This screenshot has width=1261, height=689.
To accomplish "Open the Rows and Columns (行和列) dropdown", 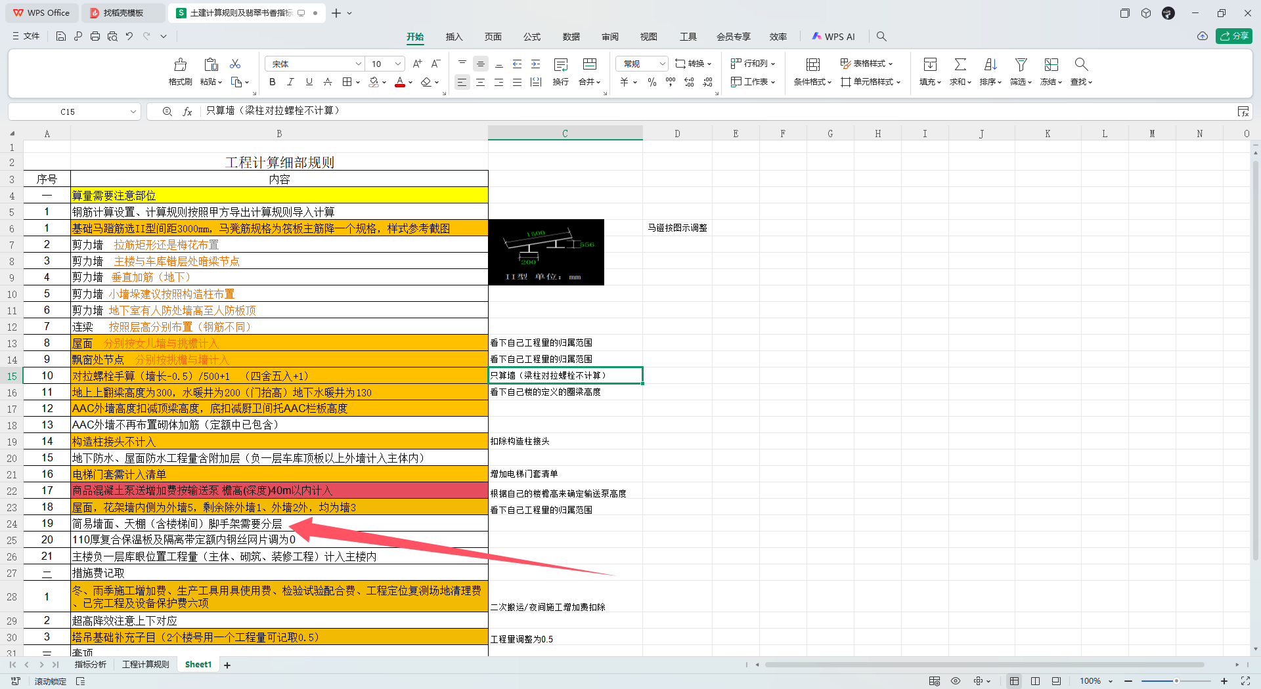I will pyautogui.click(x=753, y=64).
